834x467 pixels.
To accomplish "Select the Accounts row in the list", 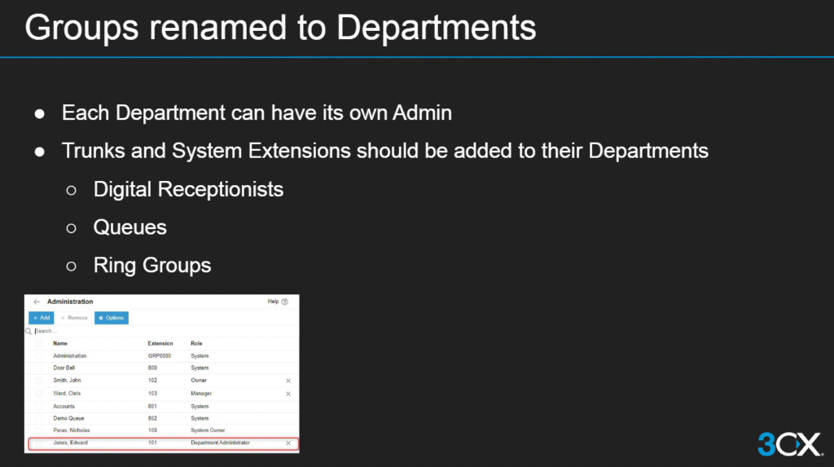I will pyautogui.click(x=64, y=406).
